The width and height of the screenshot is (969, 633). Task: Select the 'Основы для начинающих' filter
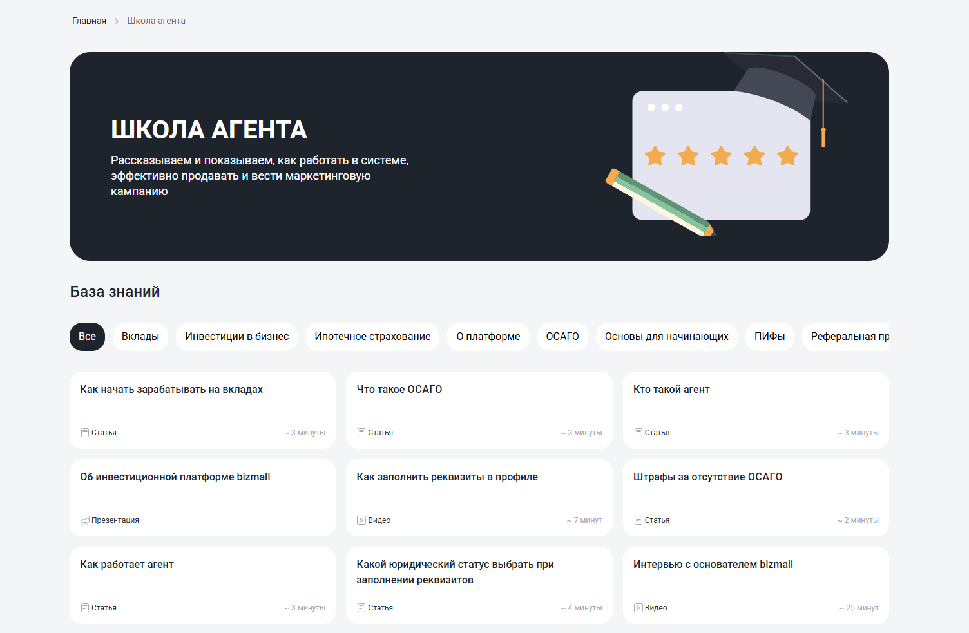667,336
